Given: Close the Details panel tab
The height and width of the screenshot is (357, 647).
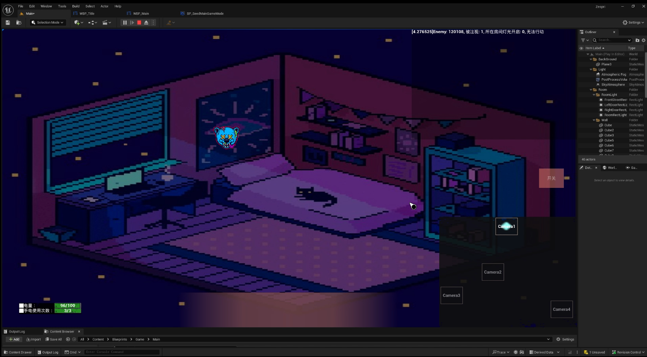Looking at the screenshot, I should pyautogui.click(x=596, y=168).
